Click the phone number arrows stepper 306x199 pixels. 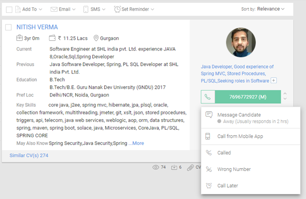[x=285, y=97]
